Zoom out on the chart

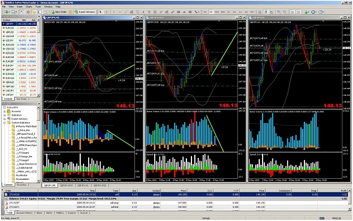[x=285, y=12]
